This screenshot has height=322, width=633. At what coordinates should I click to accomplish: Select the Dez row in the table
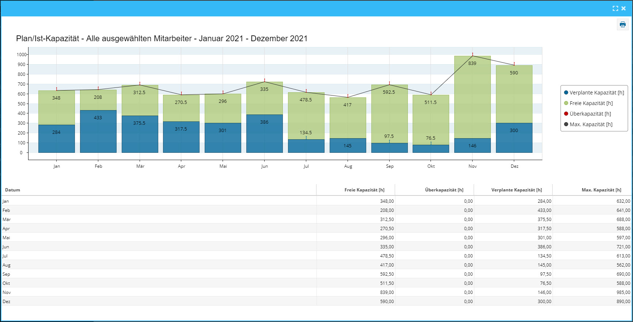[x=316, y=301]
